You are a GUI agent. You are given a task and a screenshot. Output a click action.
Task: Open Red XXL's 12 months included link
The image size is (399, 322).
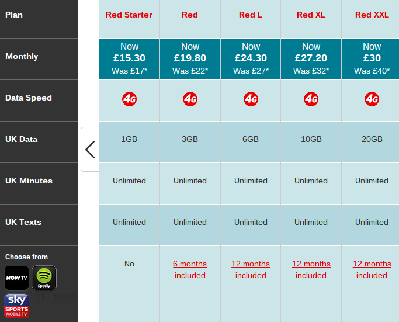[372, 269]
